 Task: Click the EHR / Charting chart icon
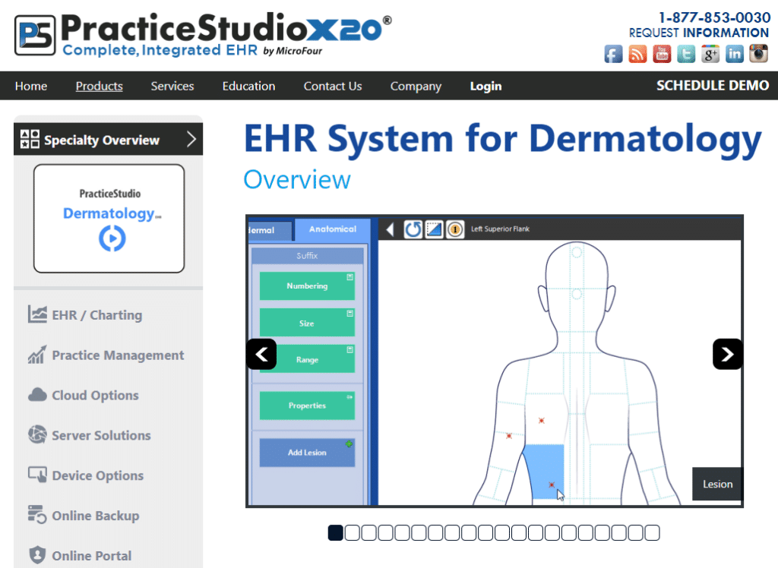[37, 314]
